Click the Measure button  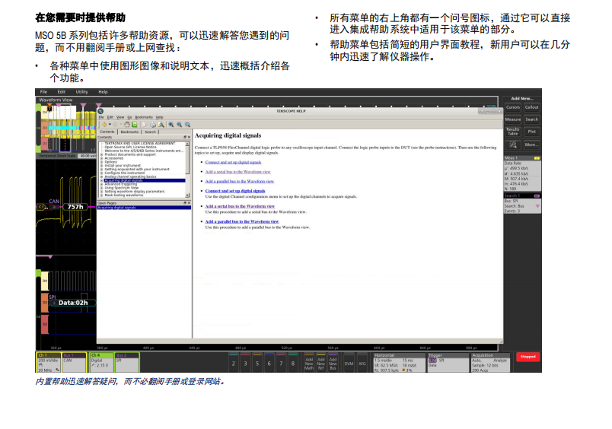(x=513, y=119)
